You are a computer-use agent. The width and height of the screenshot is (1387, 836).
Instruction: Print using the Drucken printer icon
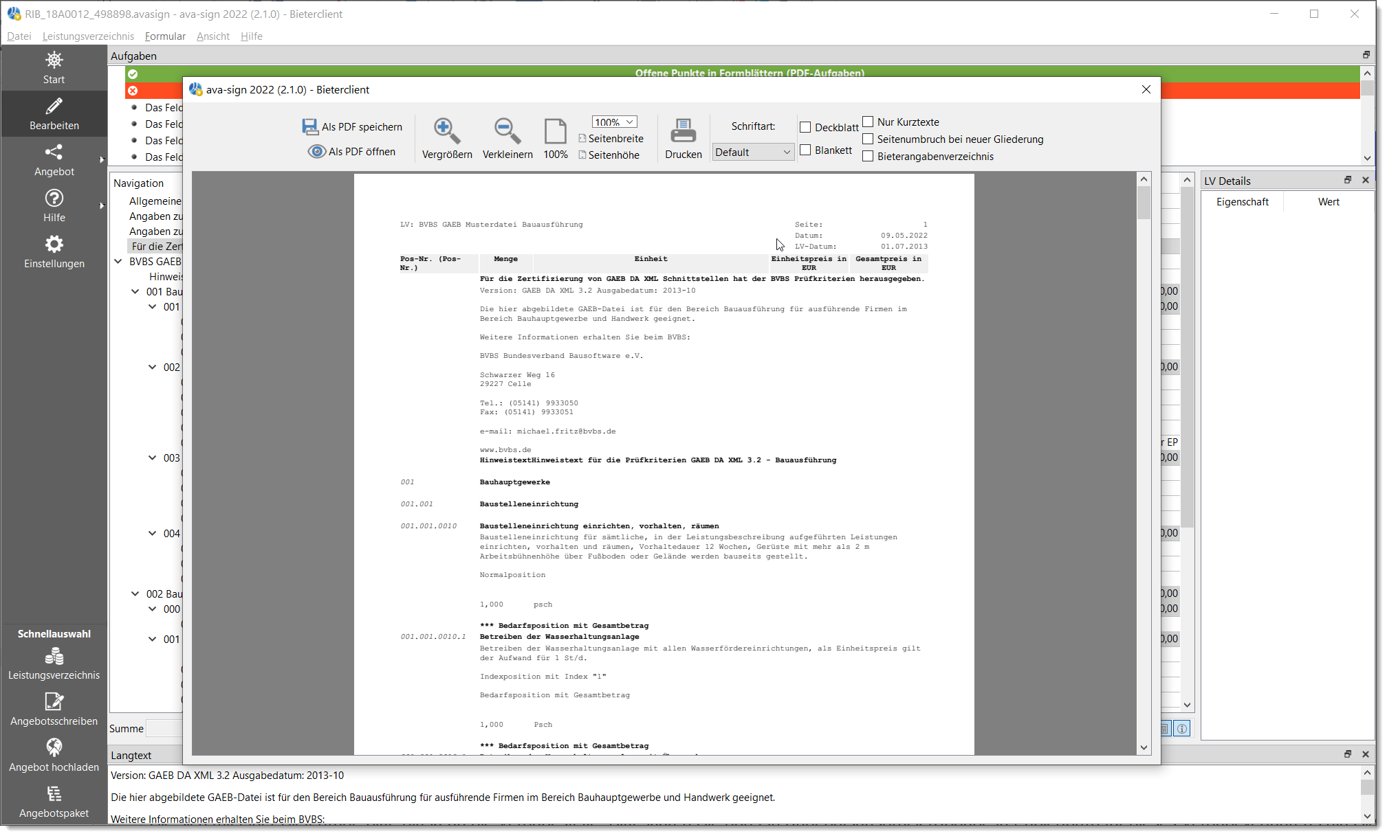[683, 131]
